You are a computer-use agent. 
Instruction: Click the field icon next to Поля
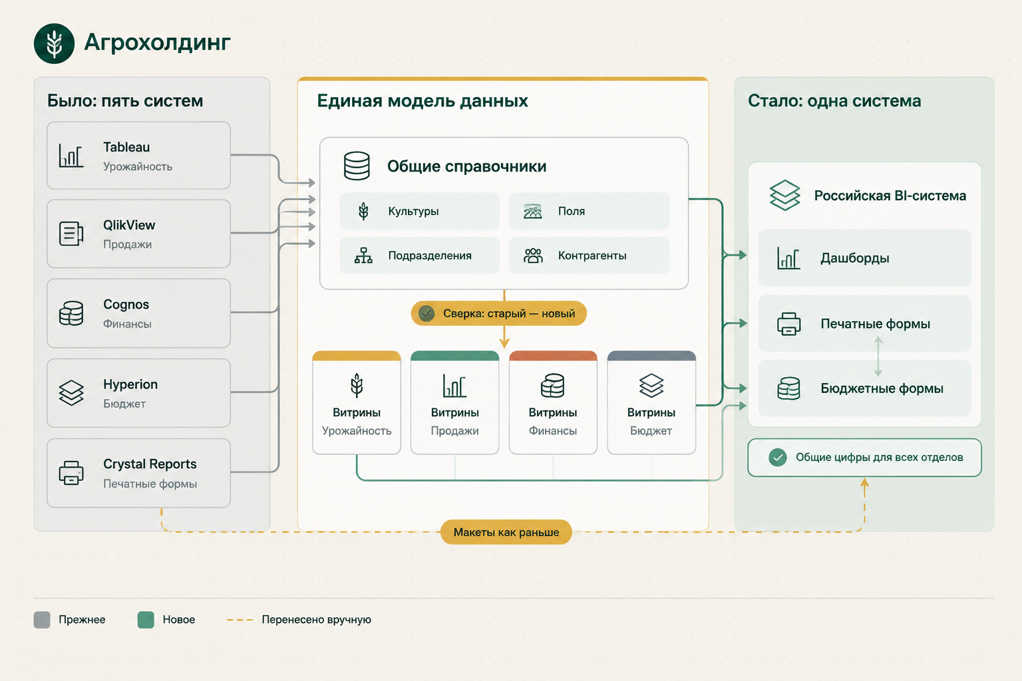[x=533, y=211]
